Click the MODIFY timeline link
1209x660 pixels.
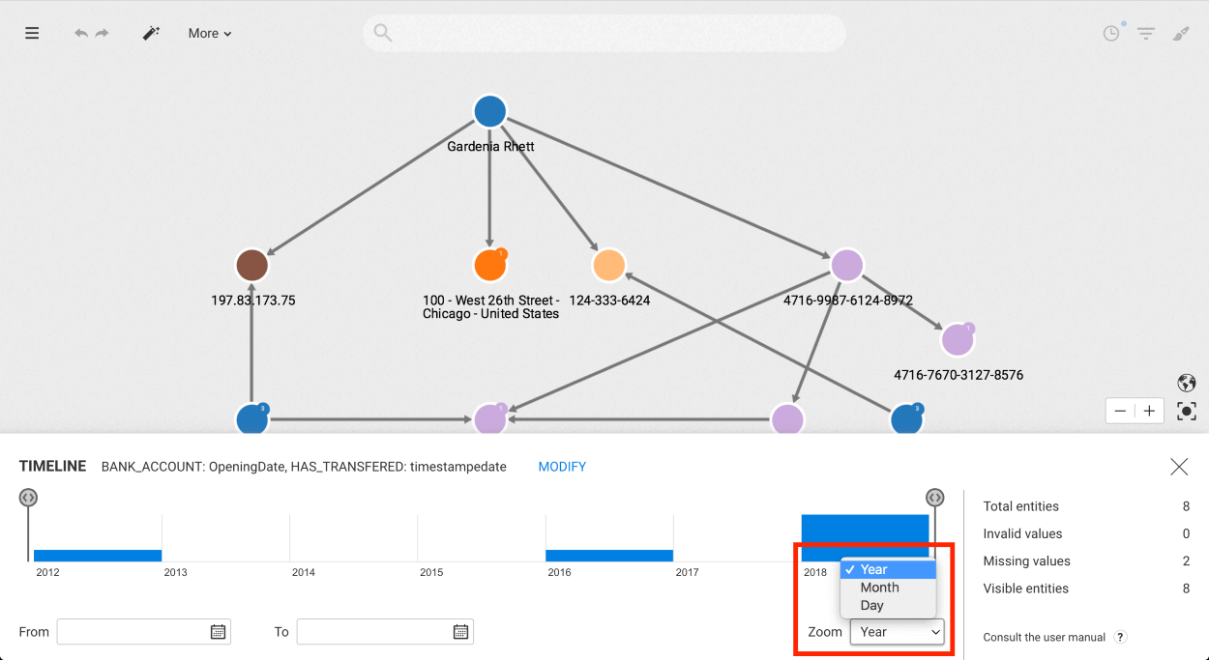(x=562, y=467)
